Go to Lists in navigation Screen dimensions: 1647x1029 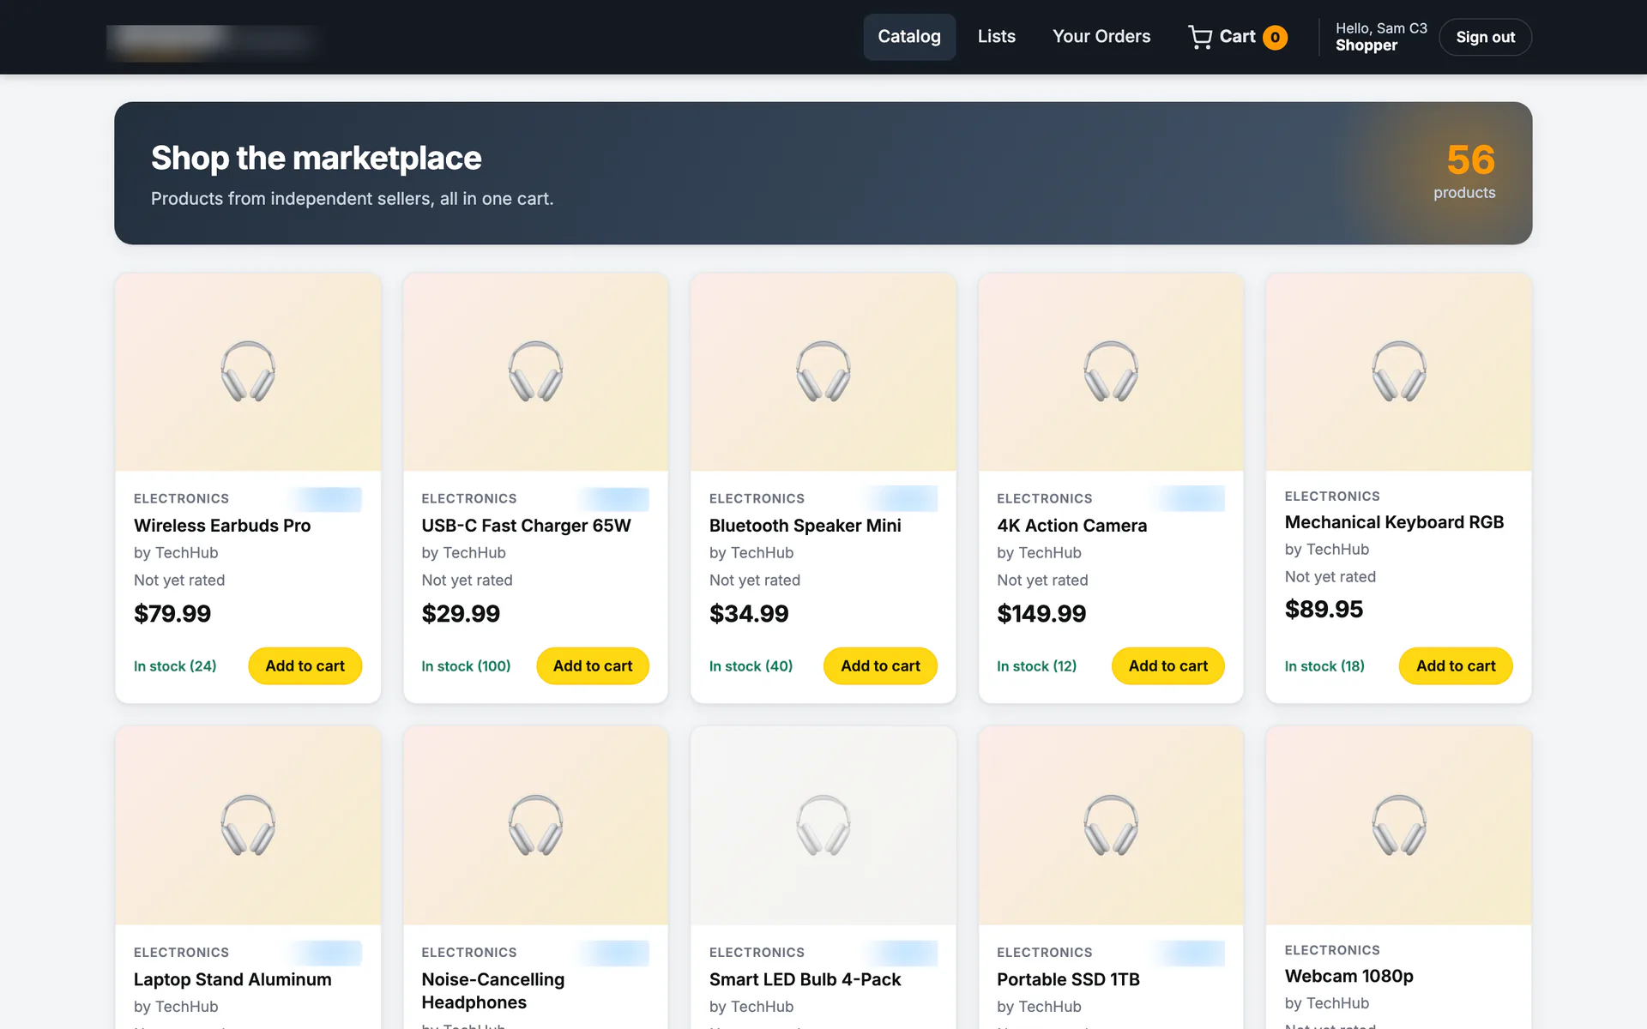(996, 37)
